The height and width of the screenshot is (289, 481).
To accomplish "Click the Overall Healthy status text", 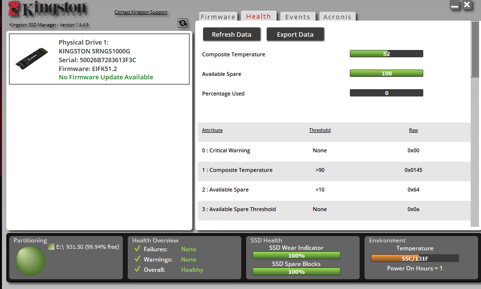I will pyautogui.click(x=192, y=269).
